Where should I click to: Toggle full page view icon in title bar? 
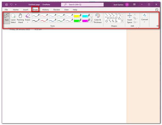click(134, 4)
